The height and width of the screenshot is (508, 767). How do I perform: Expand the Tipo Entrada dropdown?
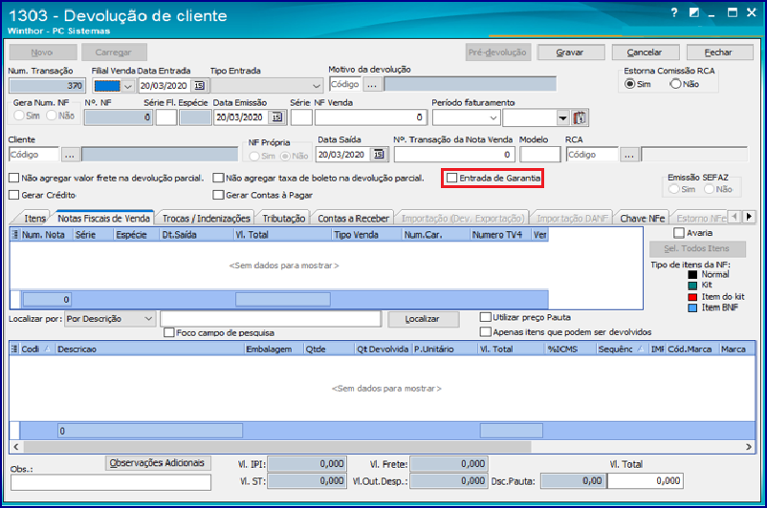[317, 86]
